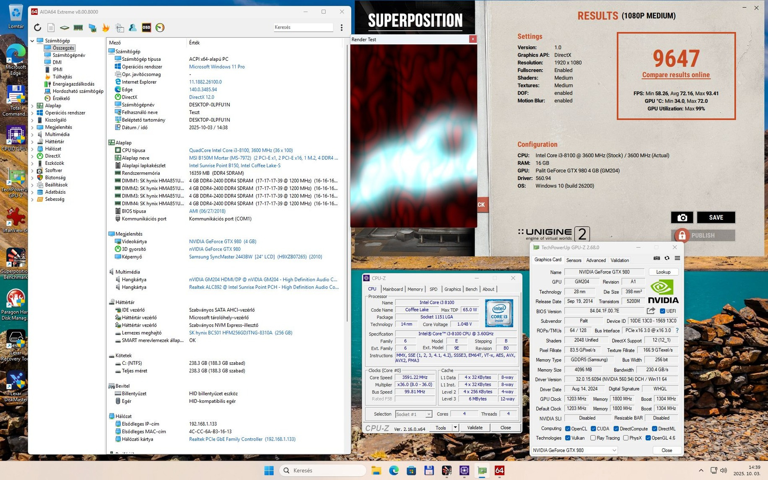The width and height of the screenshot is (768, 480).
Task: Switch to the Sensors tab in GPU-Z
Action: click(574, 260)
